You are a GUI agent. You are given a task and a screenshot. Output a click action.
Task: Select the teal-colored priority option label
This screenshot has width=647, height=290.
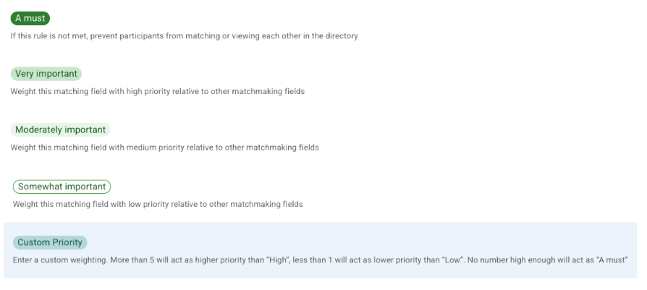point(50,243)
